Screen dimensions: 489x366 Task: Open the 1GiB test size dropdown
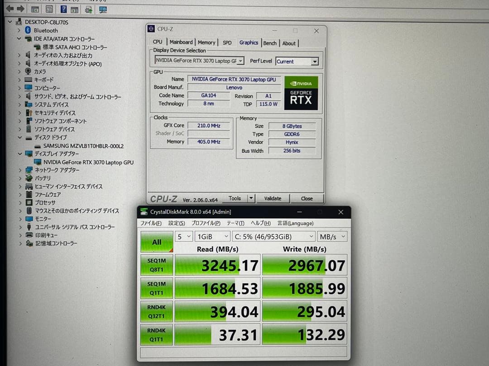point(211,236)
